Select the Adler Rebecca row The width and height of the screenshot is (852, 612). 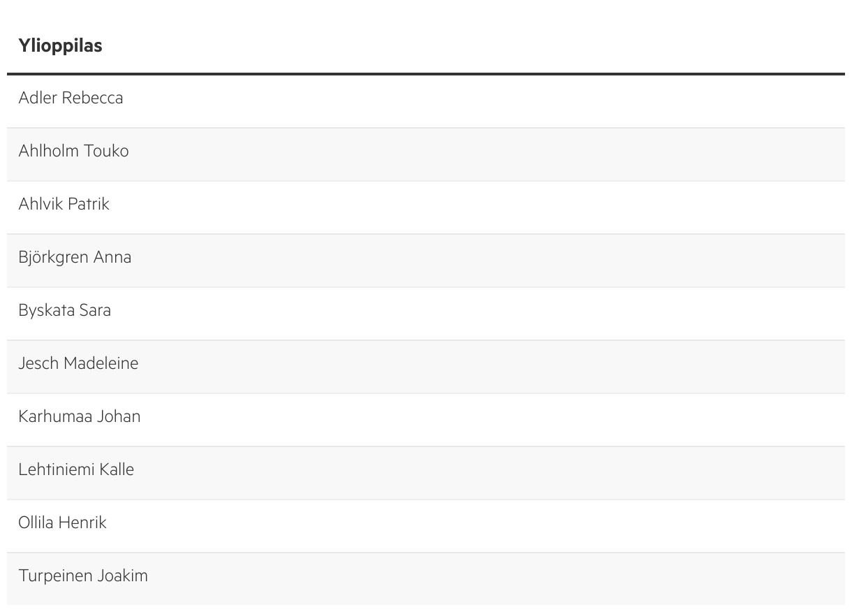pos(71,98)
